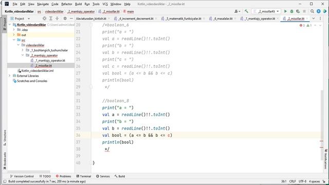Open the Code menu
329x185 pixels.
pos(55,4)
